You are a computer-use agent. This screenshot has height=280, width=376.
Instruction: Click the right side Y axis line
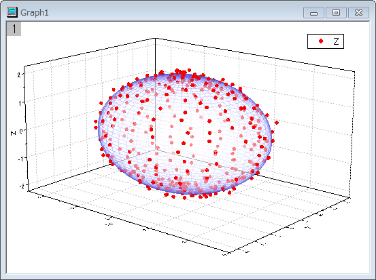click(x=290, y=225)
